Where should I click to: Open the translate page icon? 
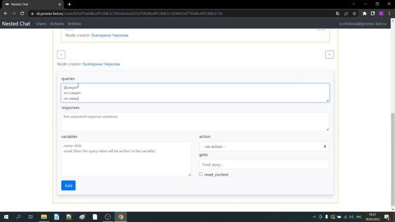click(x=338, y=14)
